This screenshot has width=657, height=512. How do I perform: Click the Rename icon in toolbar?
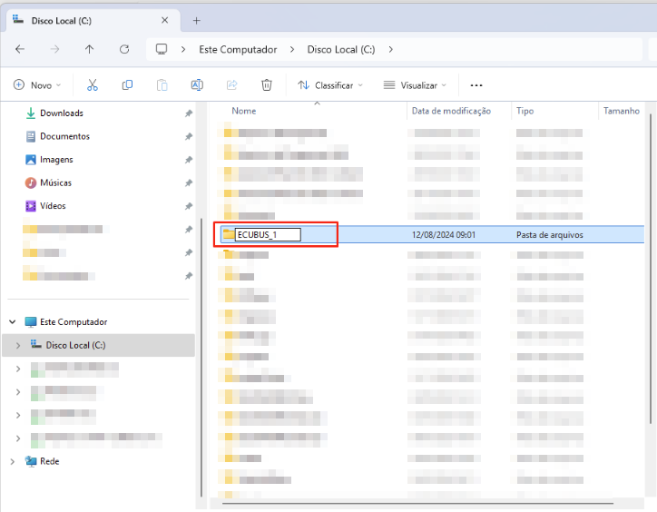pyautogui.click(x=196, y=84)
